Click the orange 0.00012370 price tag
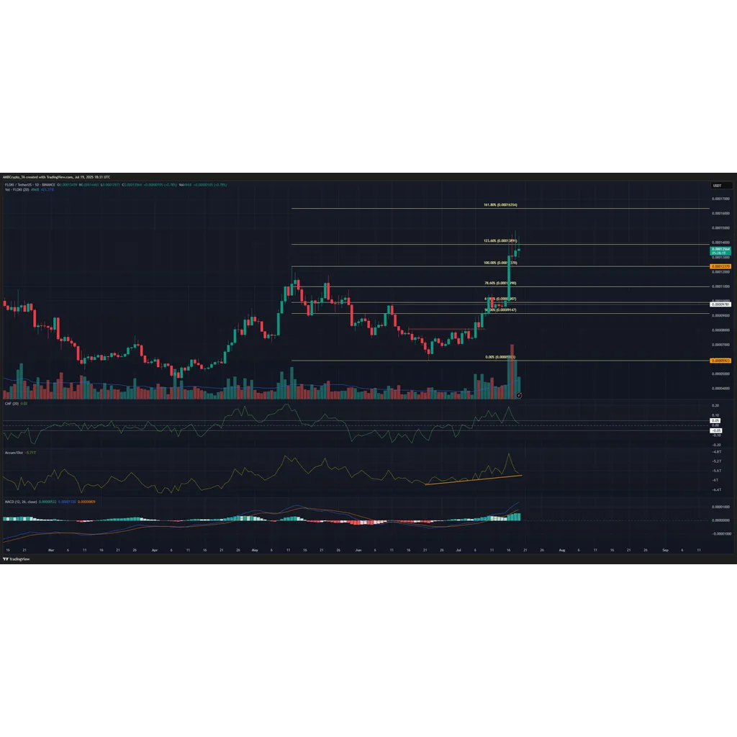This screenshot has height=737, width=737. click(720, 266)
